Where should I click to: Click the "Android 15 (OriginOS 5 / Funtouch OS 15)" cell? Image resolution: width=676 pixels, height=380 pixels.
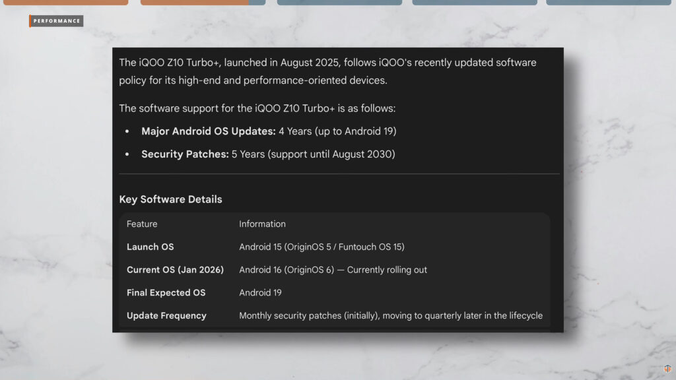pyautogui.click(x=321, y=247)
